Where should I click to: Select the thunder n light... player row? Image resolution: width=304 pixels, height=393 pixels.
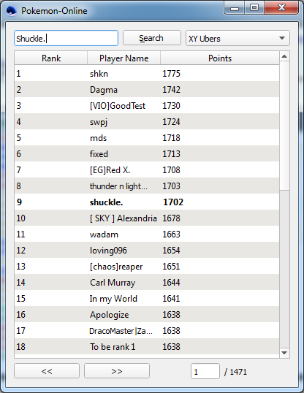[x=147, y=186]
